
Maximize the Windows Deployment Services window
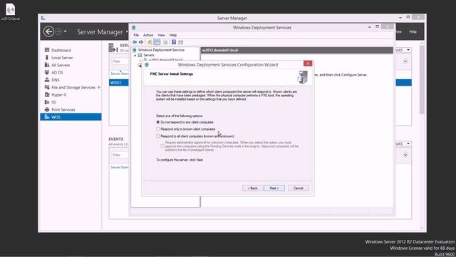[x=377, y=27]
